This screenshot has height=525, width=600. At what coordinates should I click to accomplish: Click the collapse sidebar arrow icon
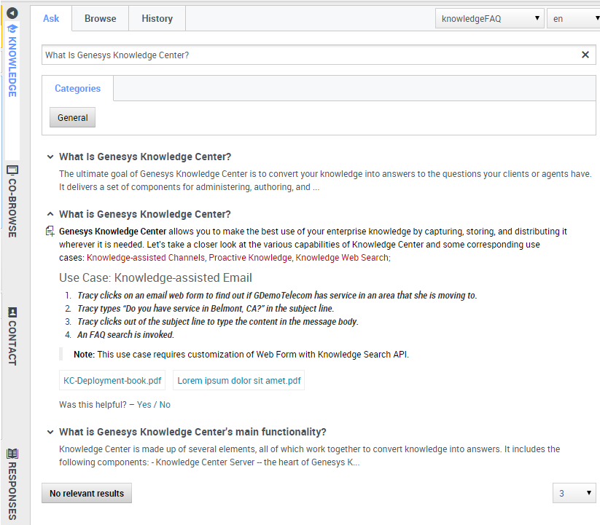[12, 12]
